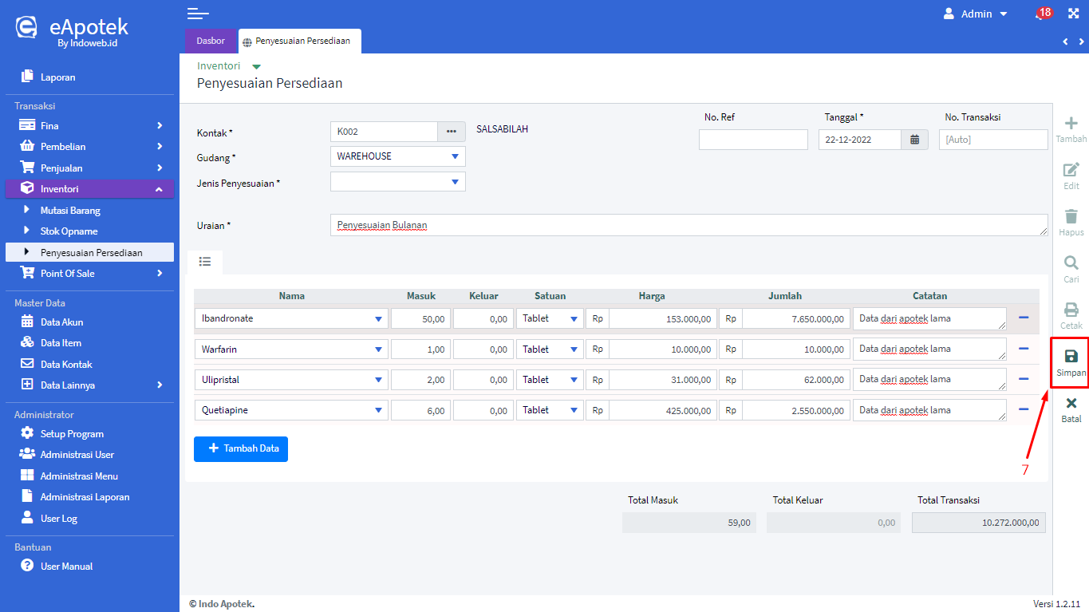Open Stok Opname in the sidebar

click(x=69, y=231)
